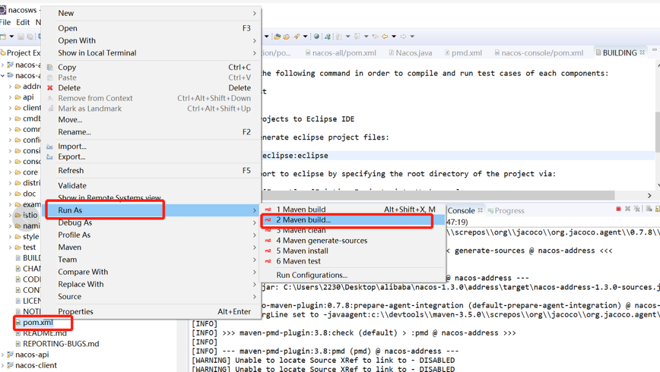Switch to the Progress view tab
Screen dimensions: 660x372
click(507, 211)
